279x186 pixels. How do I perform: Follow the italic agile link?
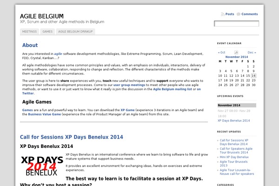pos(58,54)
